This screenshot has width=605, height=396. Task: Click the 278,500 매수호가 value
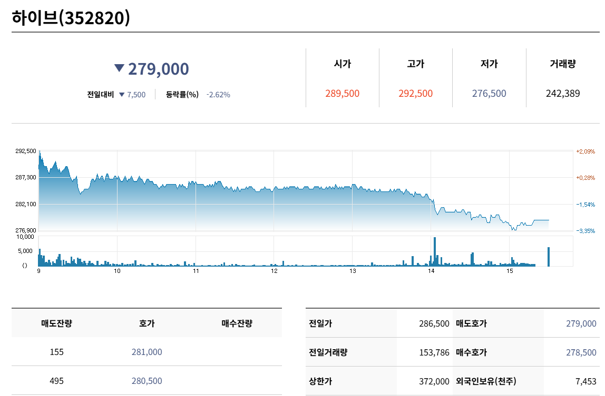pos(581,352)
